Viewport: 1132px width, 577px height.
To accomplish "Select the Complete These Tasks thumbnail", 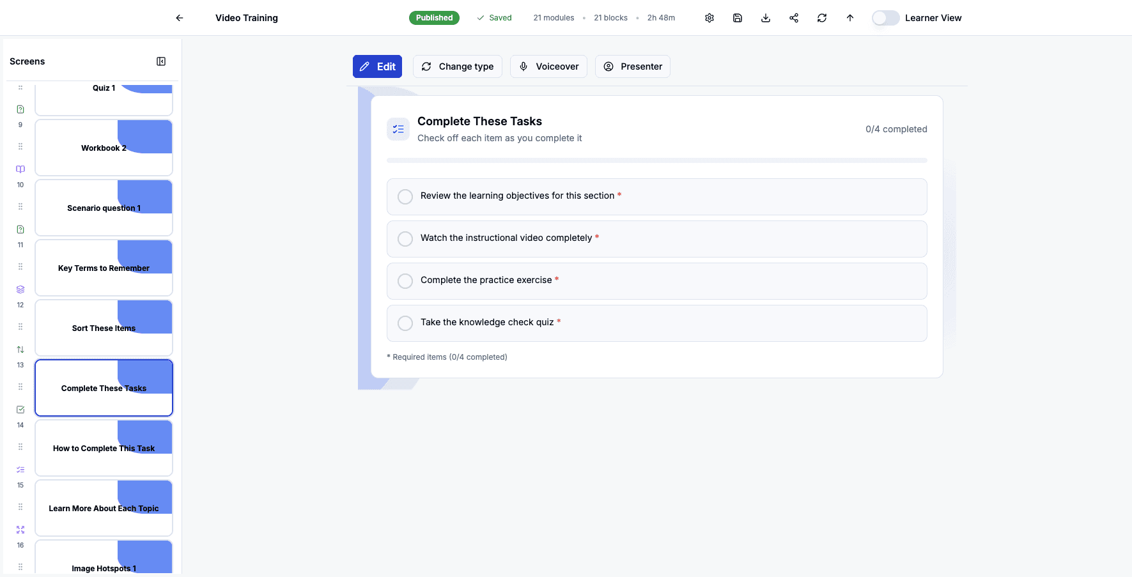I will 104,388.
